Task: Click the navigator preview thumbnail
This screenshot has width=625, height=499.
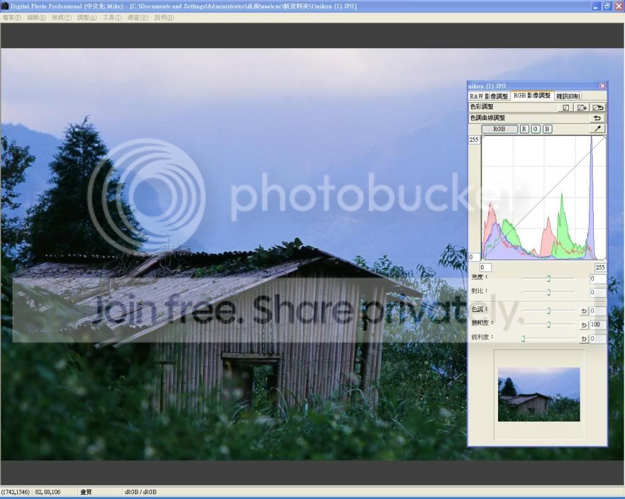Action: pos(538,394)
